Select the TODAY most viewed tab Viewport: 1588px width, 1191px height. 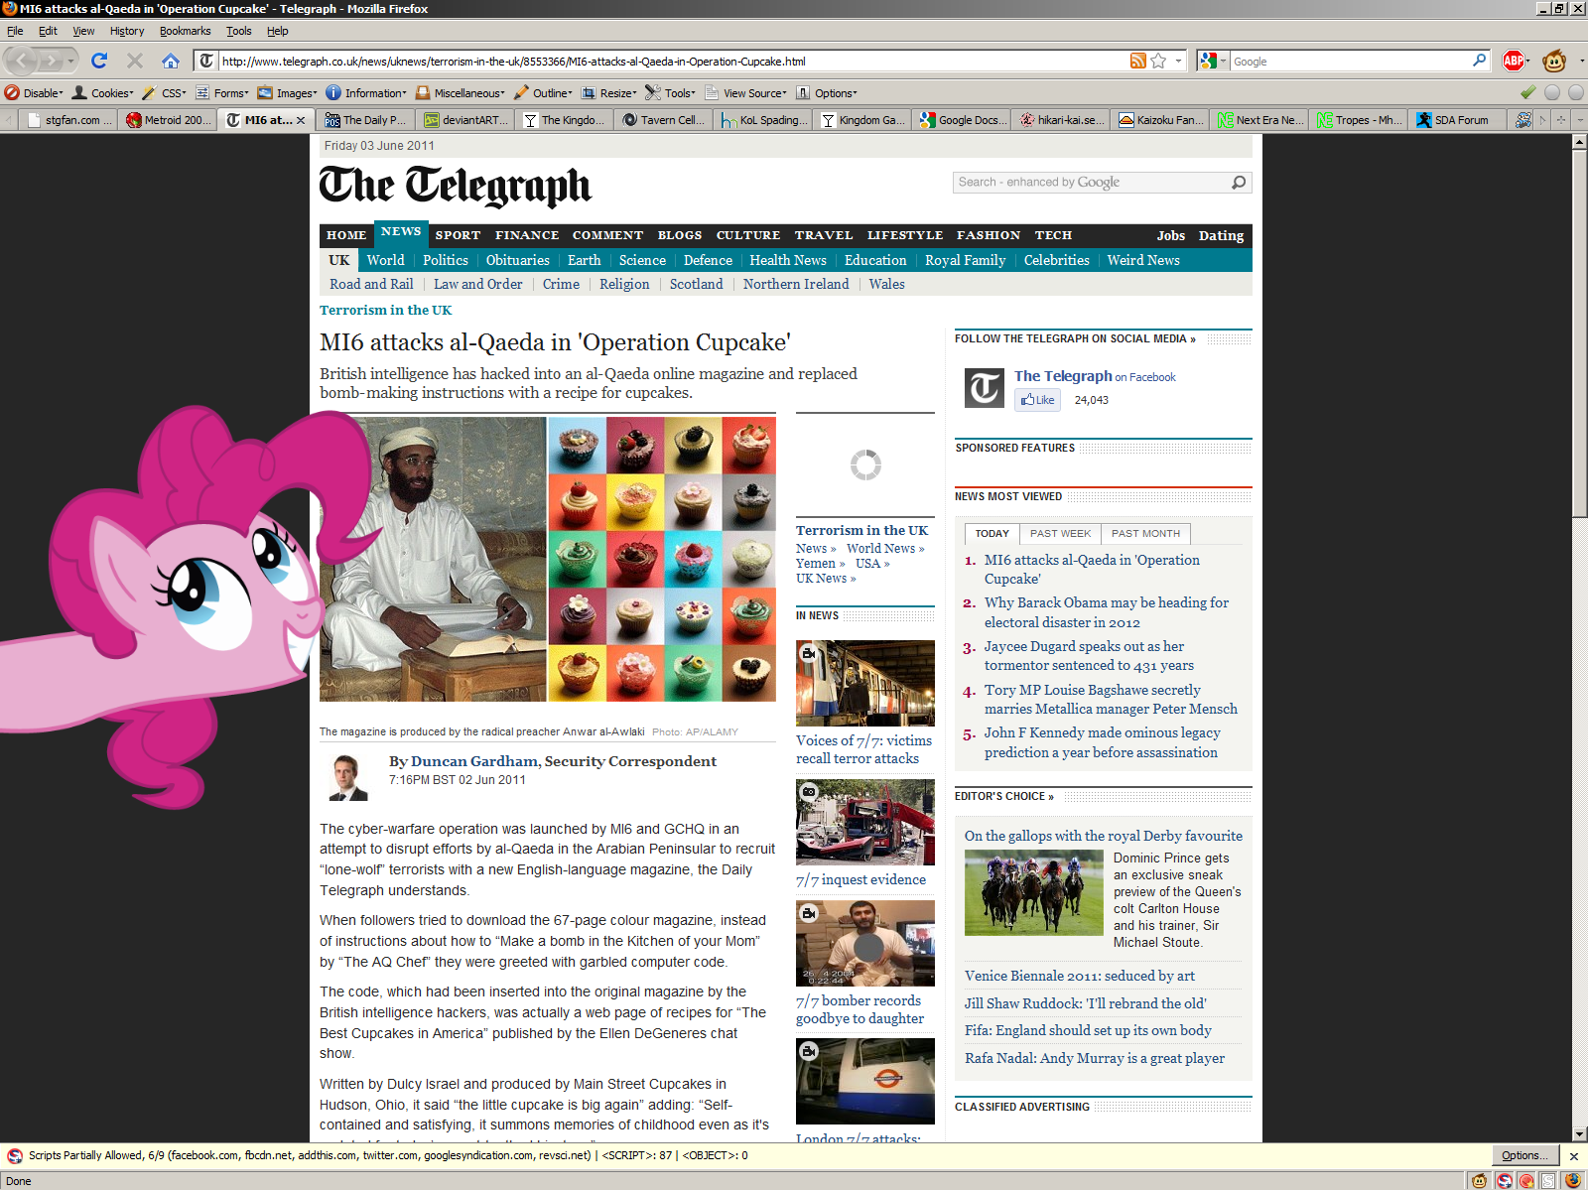tap(992, 534)
